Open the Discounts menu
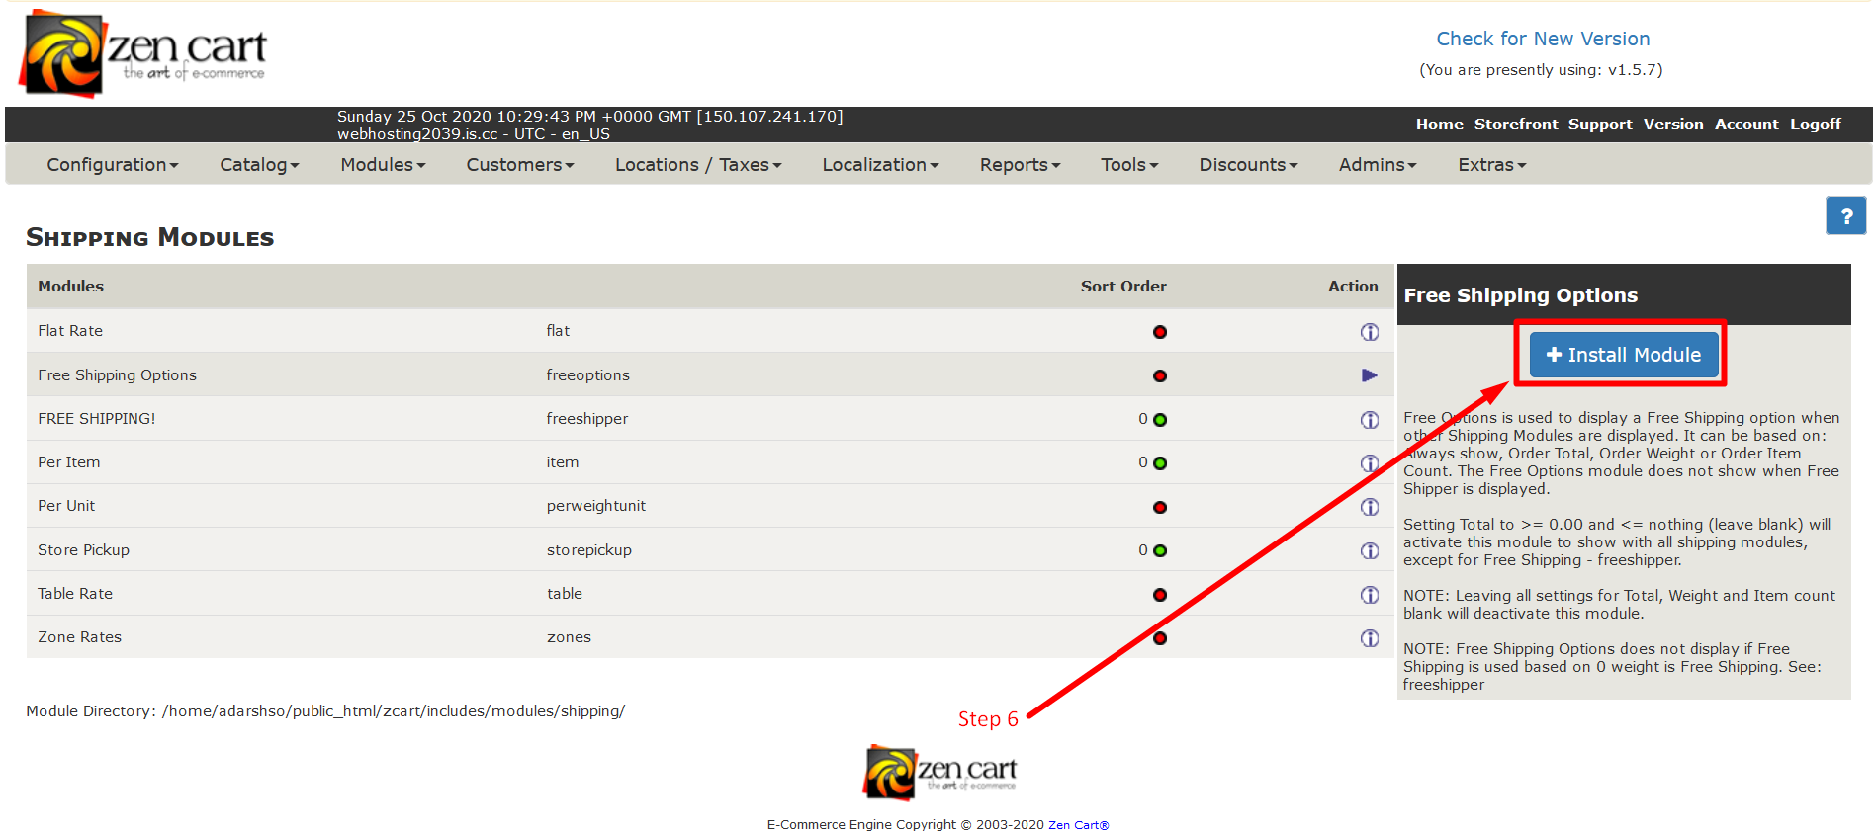1876x832 pixels. 1248,165
